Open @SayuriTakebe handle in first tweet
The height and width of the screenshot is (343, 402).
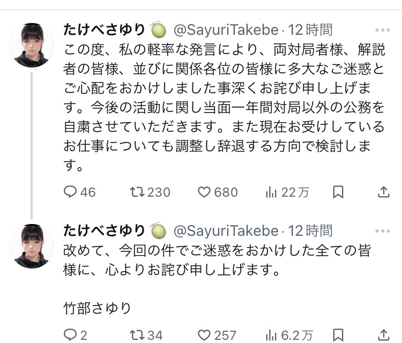pos(225,29)
